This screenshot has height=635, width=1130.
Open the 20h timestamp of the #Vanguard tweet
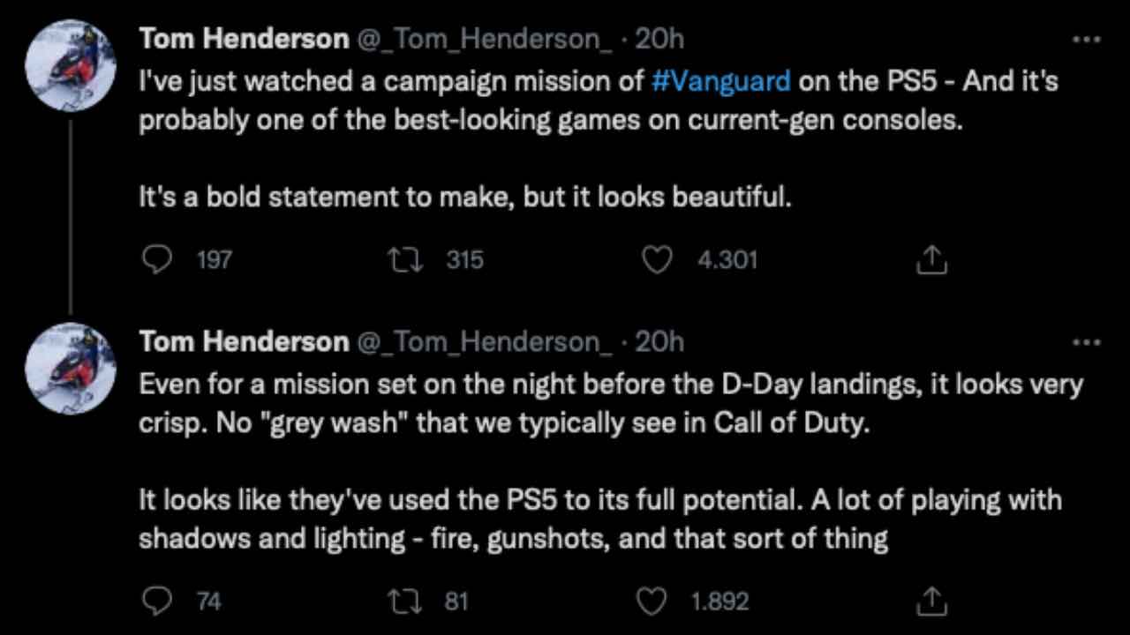[x=659, y=40]
